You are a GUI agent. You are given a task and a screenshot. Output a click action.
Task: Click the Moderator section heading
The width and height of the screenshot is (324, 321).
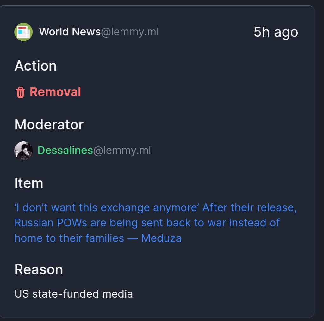click(x=49, y=125)
